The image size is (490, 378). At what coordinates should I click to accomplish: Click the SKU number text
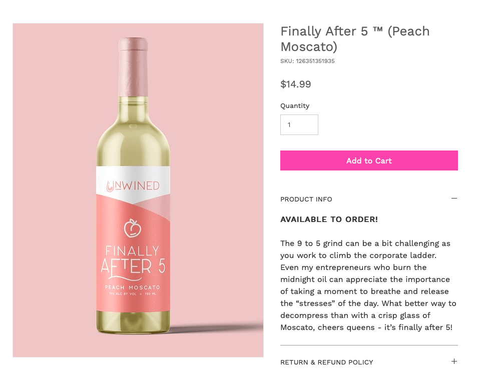307,61
